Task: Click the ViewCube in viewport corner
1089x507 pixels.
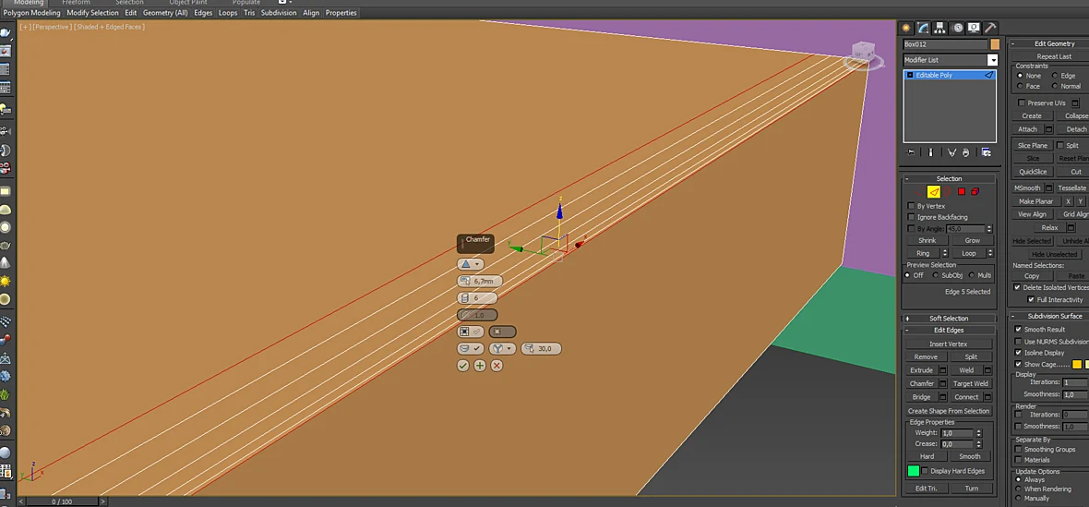Action: [x=863, y=53]
